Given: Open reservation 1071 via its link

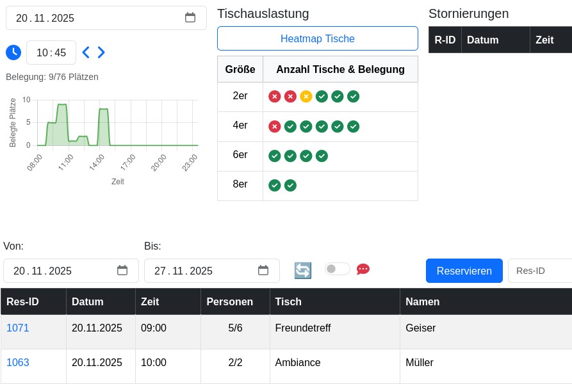Looking at the screenshot, I should 18,328.
